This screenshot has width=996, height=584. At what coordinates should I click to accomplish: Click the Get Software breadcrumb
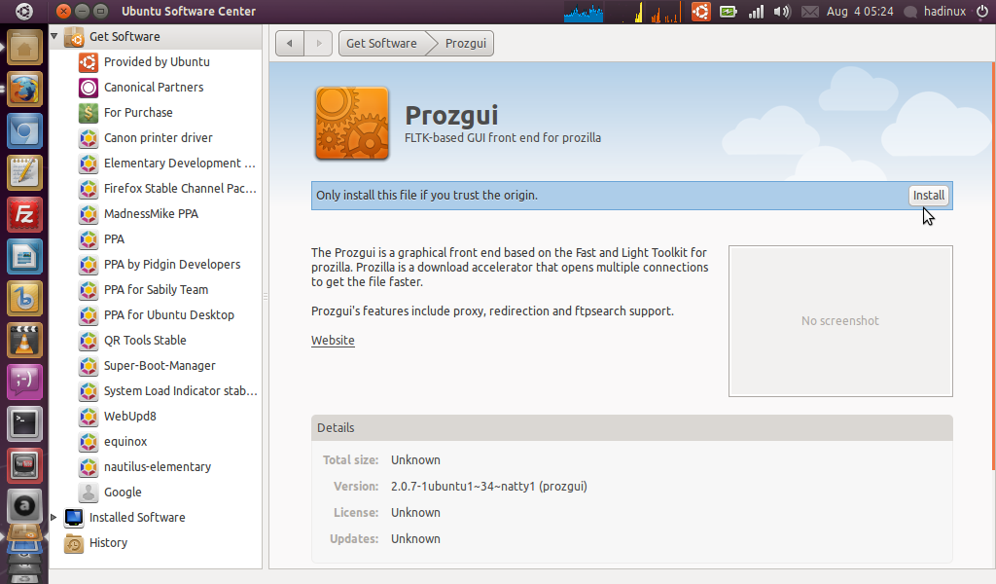pyautogui.click(x=381, y=43)
